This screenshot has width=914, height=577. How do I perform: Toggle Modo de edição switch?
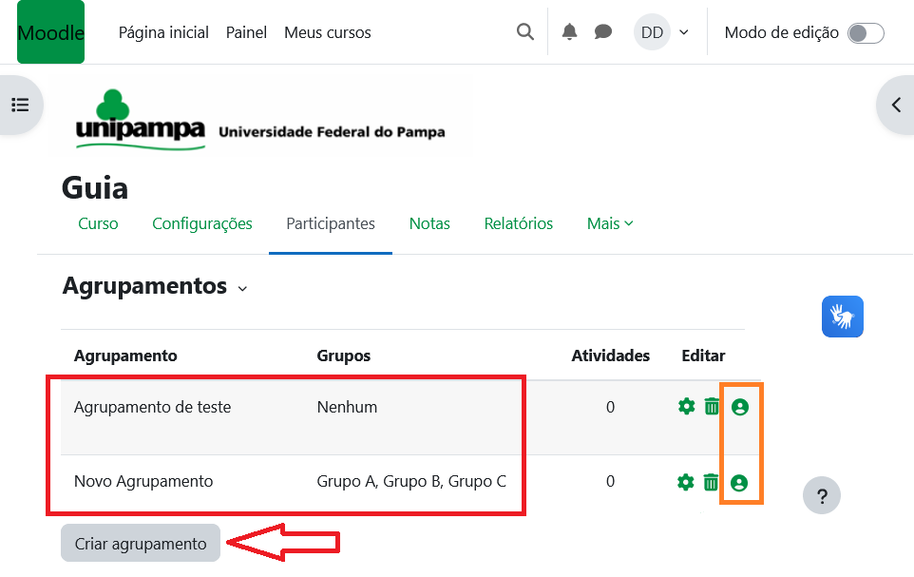[x=866, y=33]
